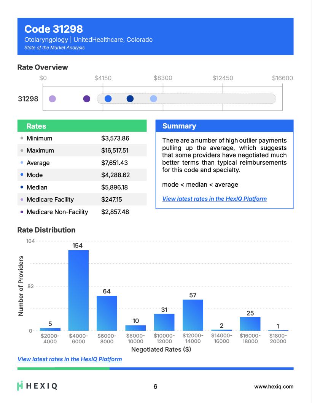Click the tallest bar showing 154 providers
Image resolution: width=312 pixels, height=403 pixels.
point(78,290)
